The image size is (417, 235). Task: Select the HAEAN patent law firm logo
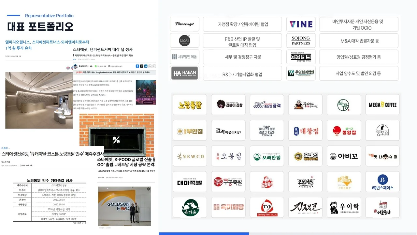[184, 73]
